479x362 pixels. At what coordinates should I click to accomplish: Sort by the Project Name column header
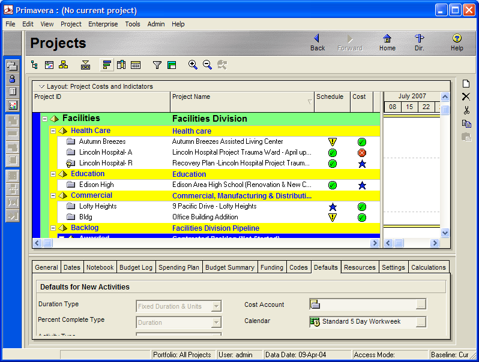(242, 101)
